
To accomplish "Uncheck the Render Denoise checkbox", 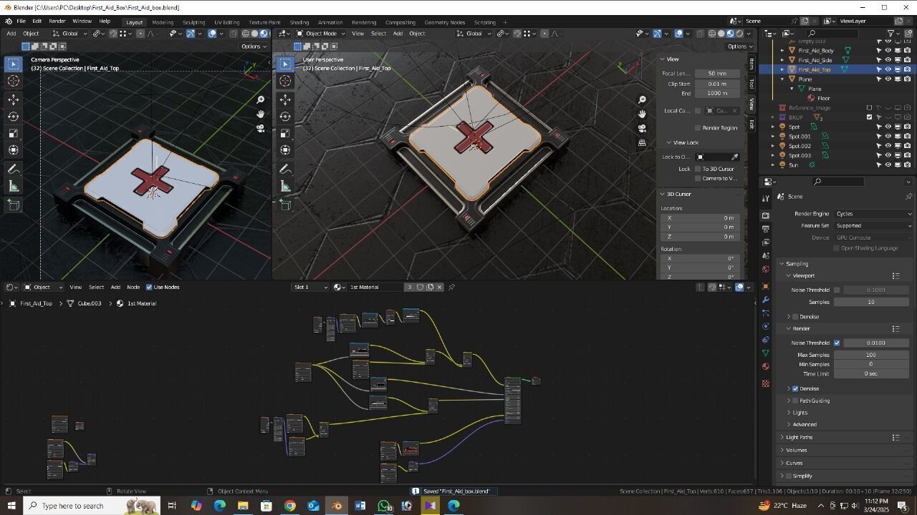I will (x=795, y=389).
